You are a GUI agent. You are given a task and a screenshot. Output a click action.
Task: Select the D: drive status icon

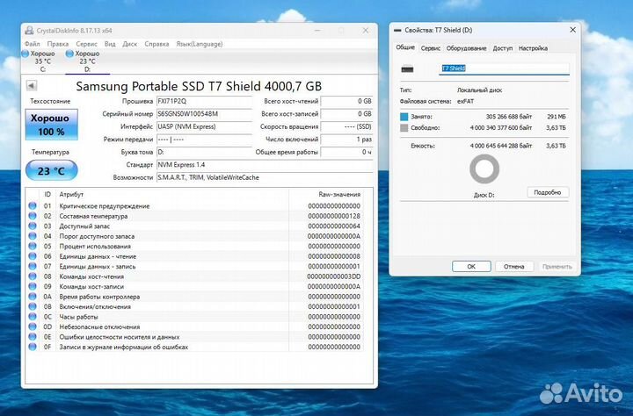coord(69,54)
